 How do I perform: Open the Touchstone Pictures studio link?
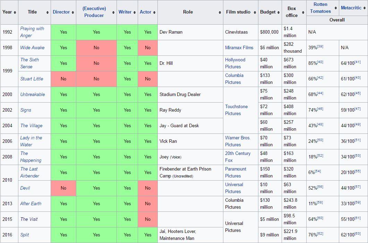(236, 110)
